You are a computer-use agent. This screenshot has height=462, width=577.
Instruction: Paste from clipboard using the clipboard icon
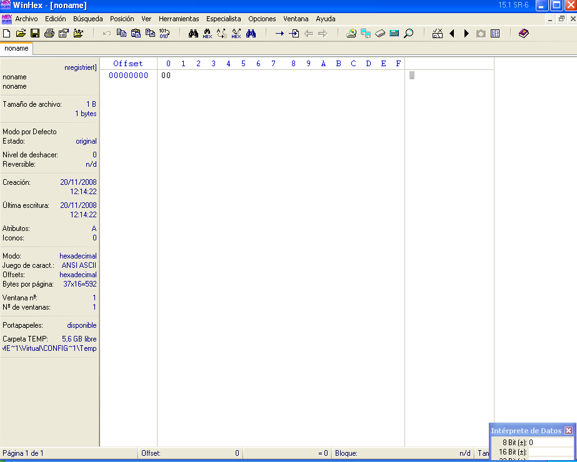coord(136,34)
